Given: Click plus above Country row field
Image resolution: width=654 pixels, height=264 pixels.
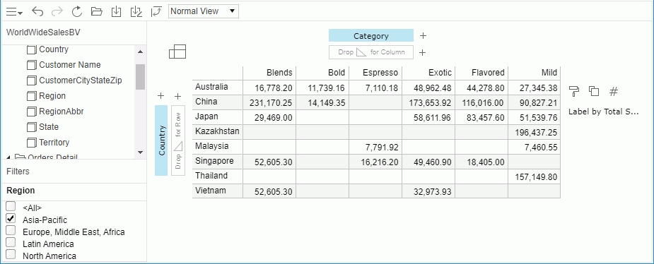Looking at the screenshot, I should (x=161, y=96).
